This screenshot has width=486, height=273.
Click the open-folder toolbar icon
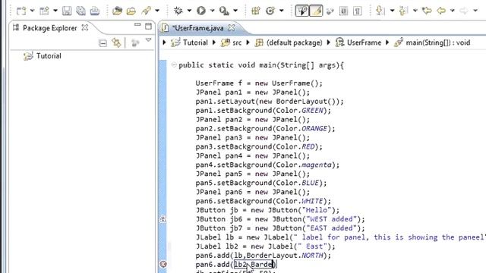(x=131, y=11)
